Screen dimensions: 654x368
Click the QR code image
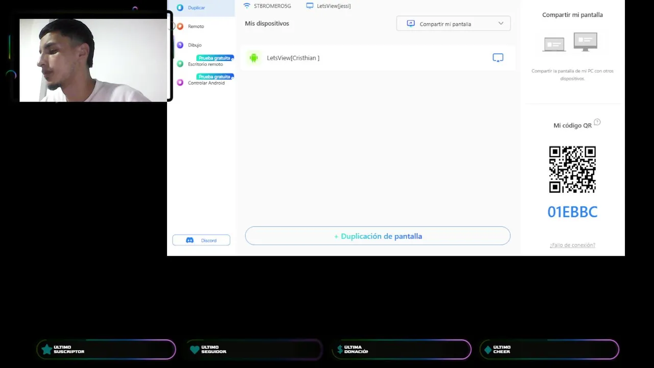pyautogui.click(x=572, y=169)
